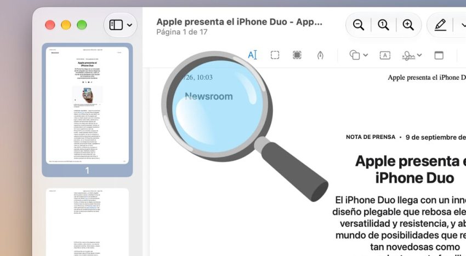466x256 pixels.
Task: Open the Signature dropdown arrow
Action: pos(419,55)
